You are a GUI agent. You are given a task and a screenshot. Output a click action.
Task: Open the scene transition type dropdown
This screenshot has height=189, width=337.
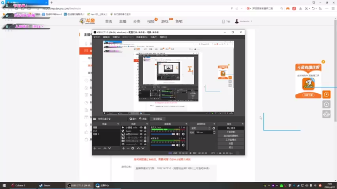tap(201, 129)
